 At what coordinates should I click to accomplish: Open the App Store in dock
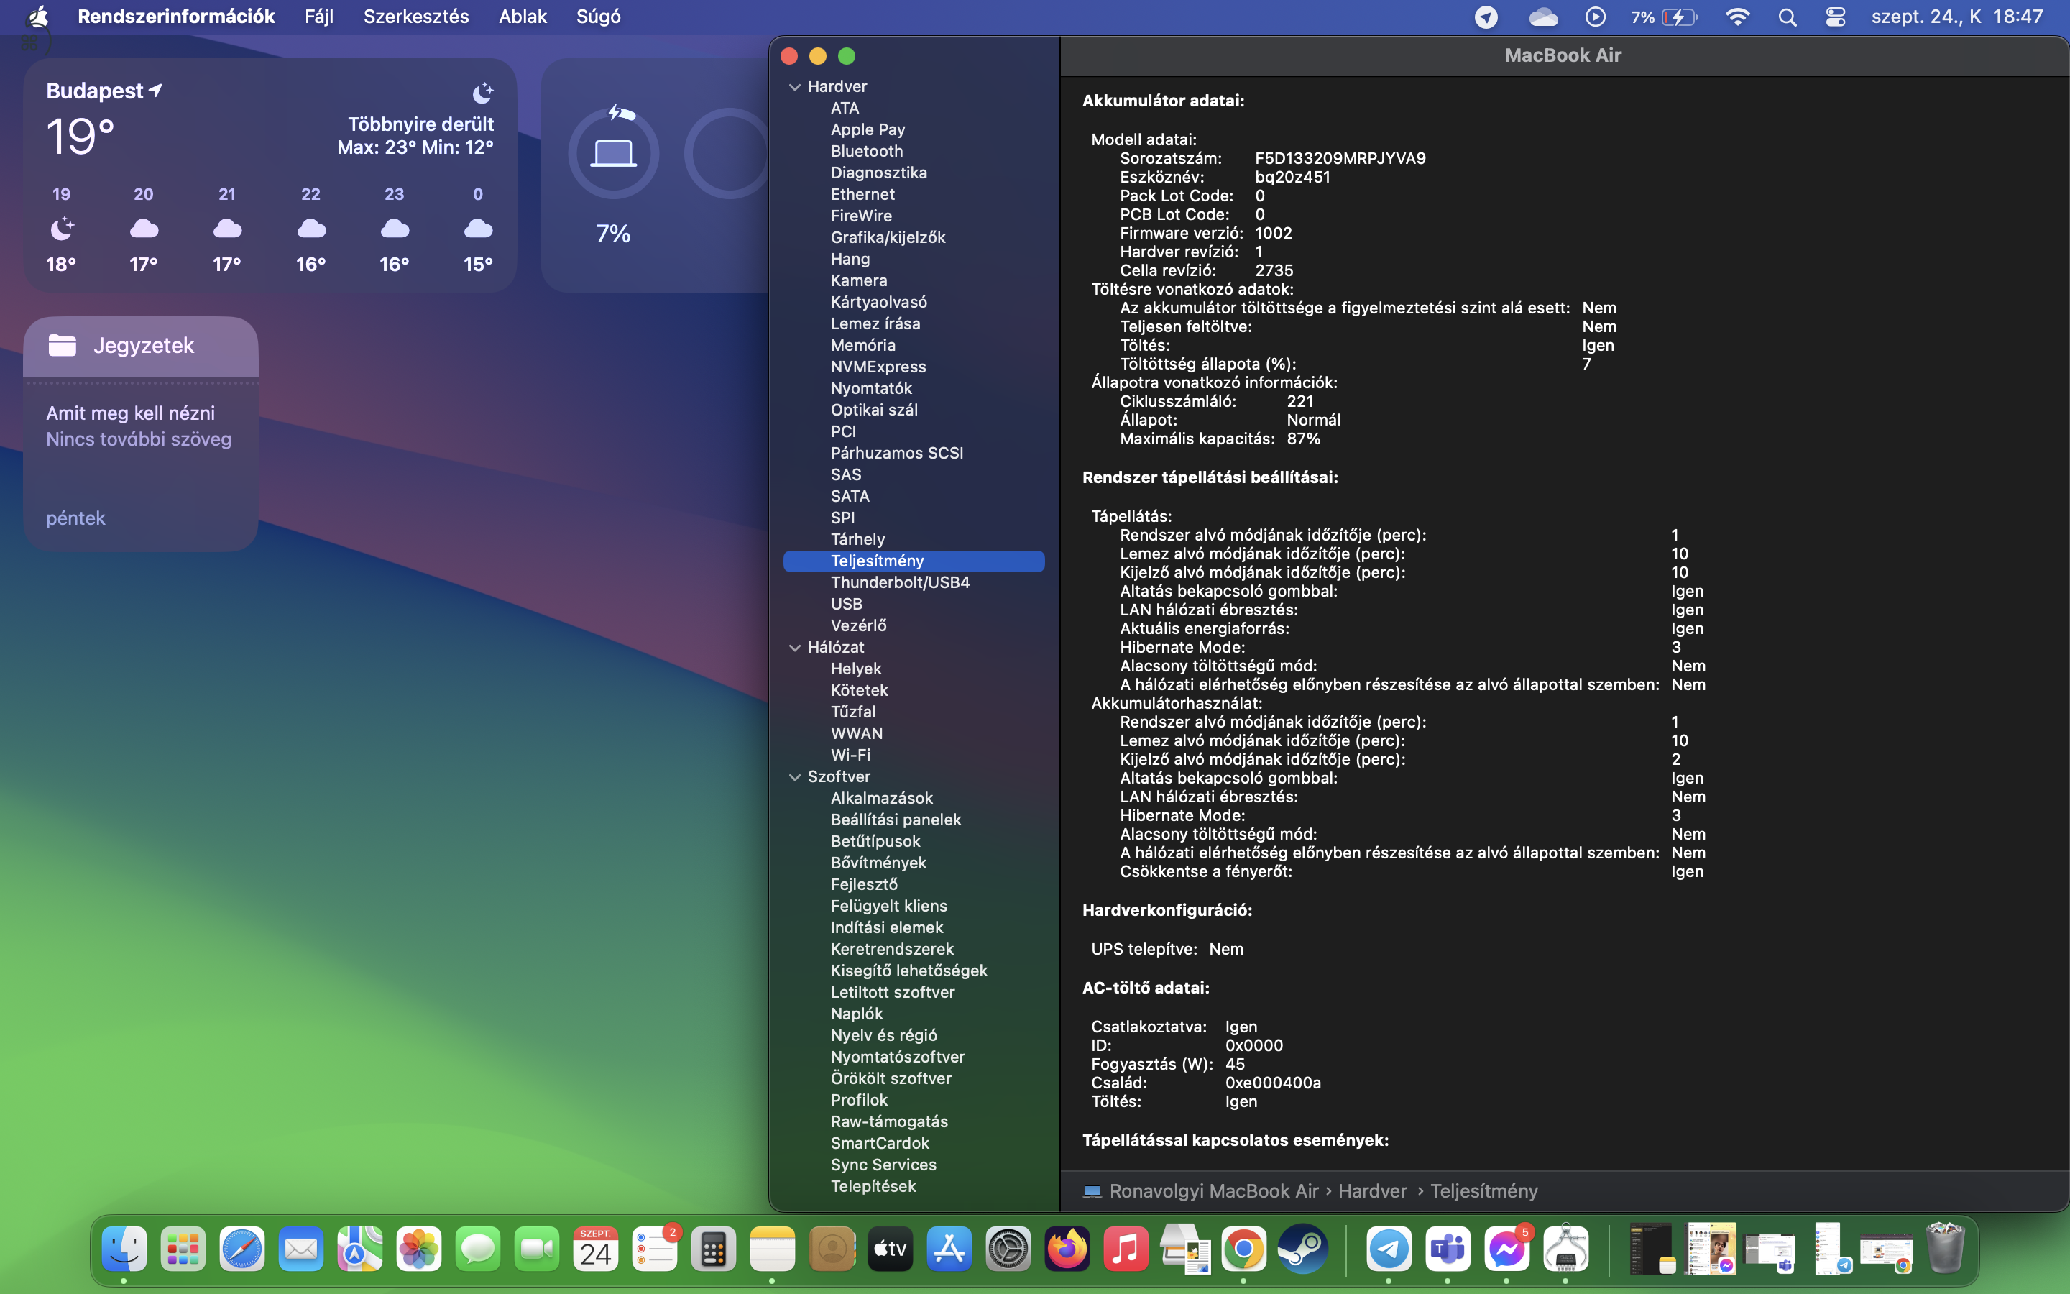(949, 1249)
